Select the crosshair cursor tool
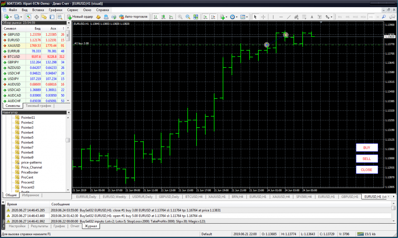The width and height of the screenshot is (398, 238). tap(263, 17)
